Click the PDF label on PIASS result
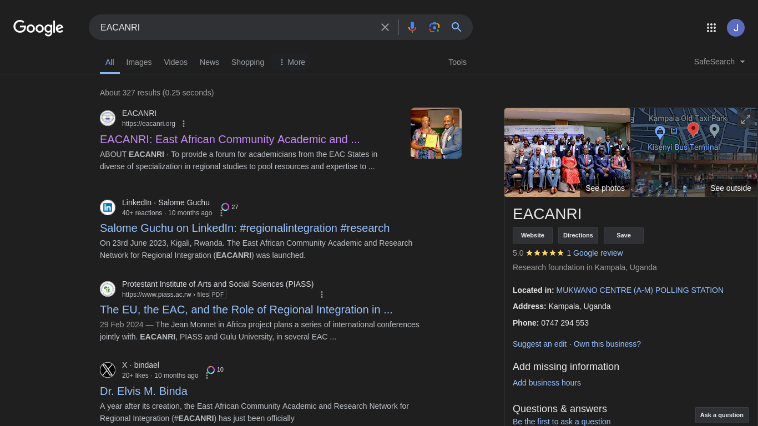 218,295
